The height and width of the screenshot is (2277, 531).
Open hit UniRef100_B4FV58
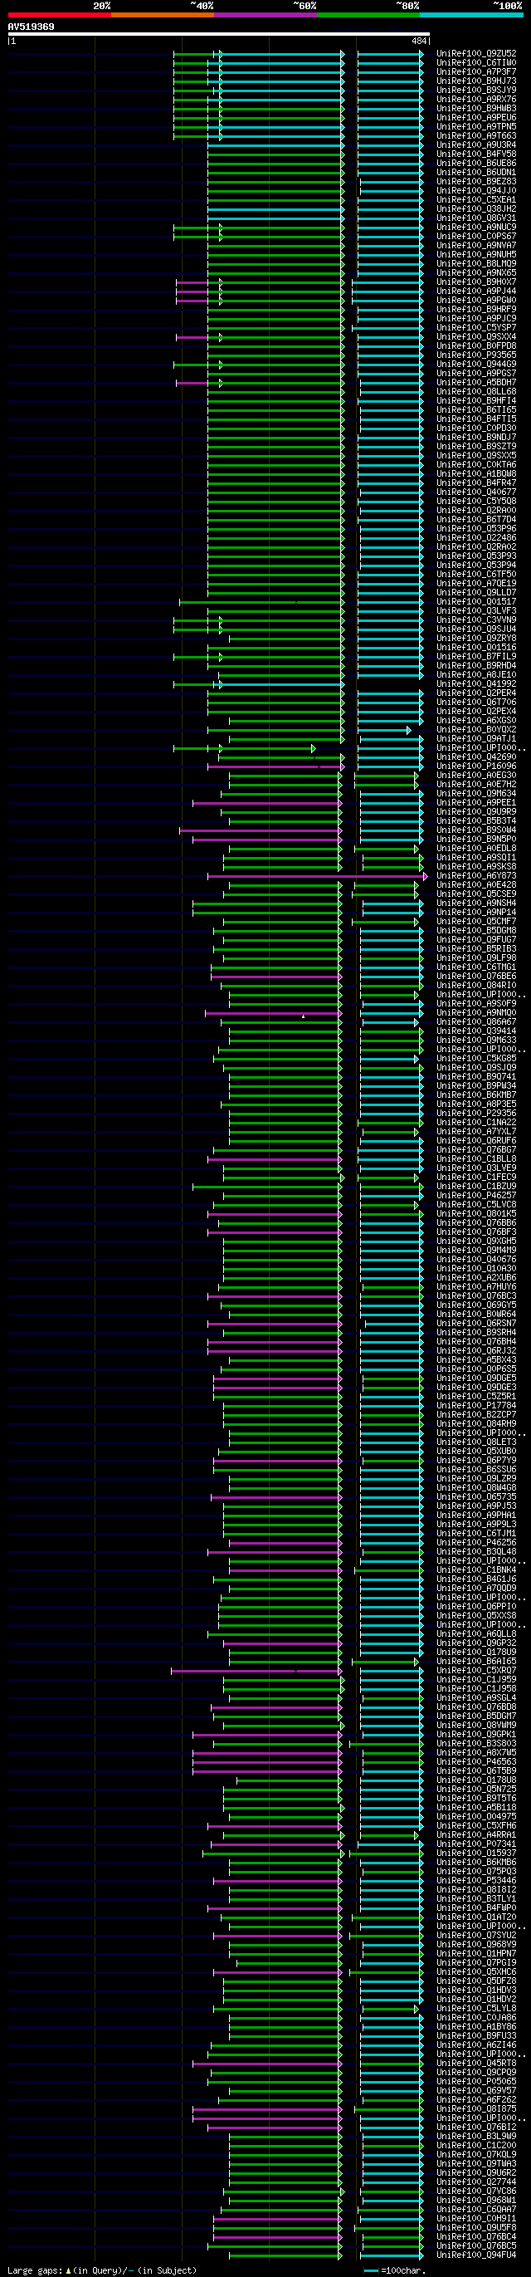pos(476,154)
